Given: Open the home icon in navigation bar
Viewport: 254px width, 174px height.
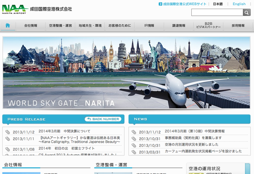Looking at the screenshot, I should coord(8,25).
